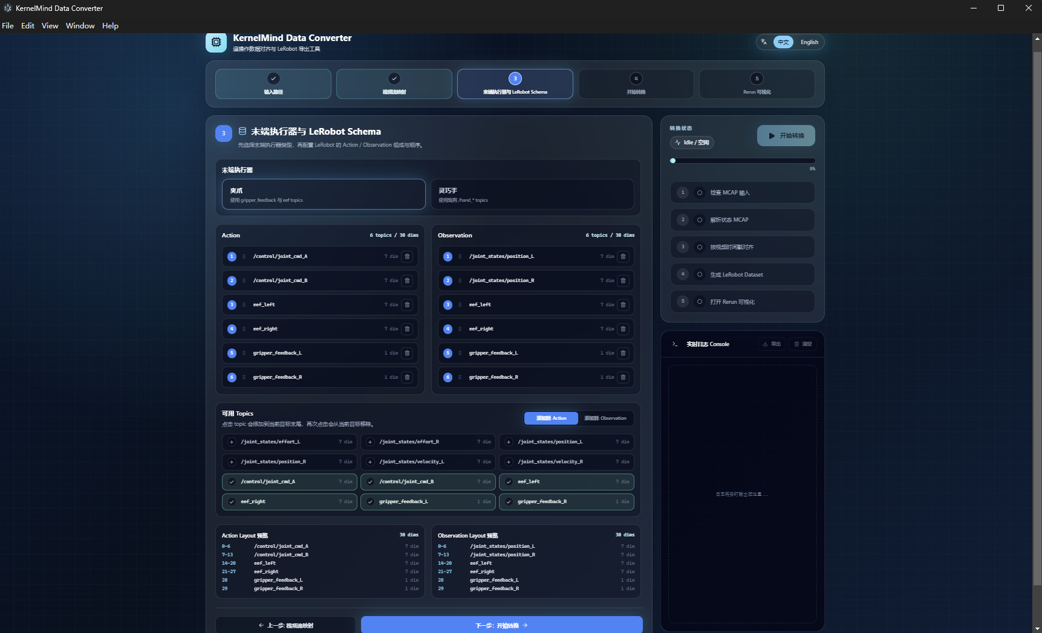This screenshot has width=1042, height=633.
Task: Click 下一步: 开始转换 next step button
Action: [501, 625]
